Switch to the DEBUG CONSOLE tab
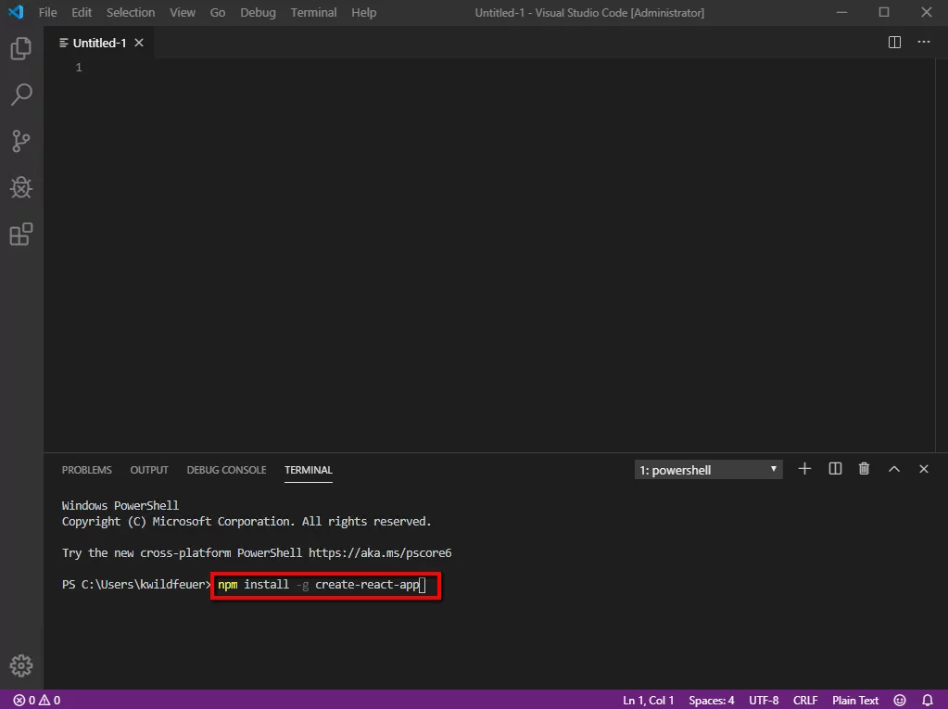This screenshot has width=948, height=709. 226,470
